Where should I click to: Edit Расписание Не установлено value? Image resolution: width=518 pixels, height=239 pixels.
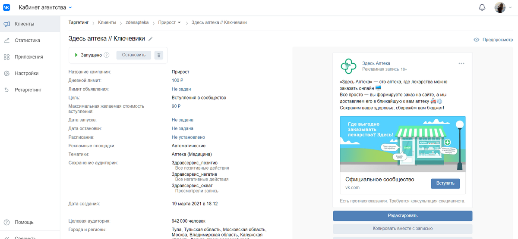point(188,137)
